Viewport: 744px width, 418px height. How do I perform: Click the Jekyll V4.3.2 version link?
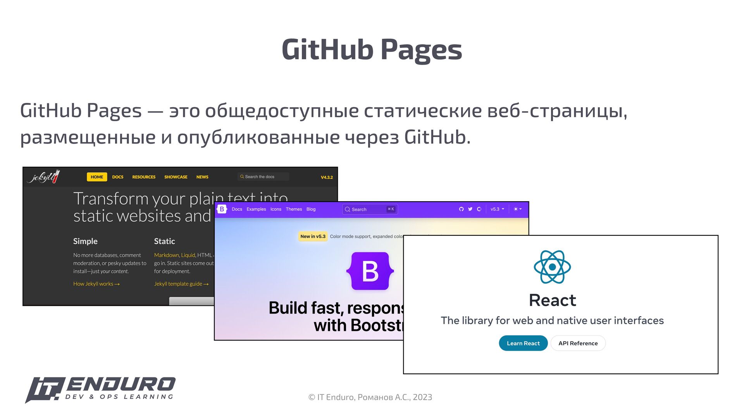pos(327,177)
